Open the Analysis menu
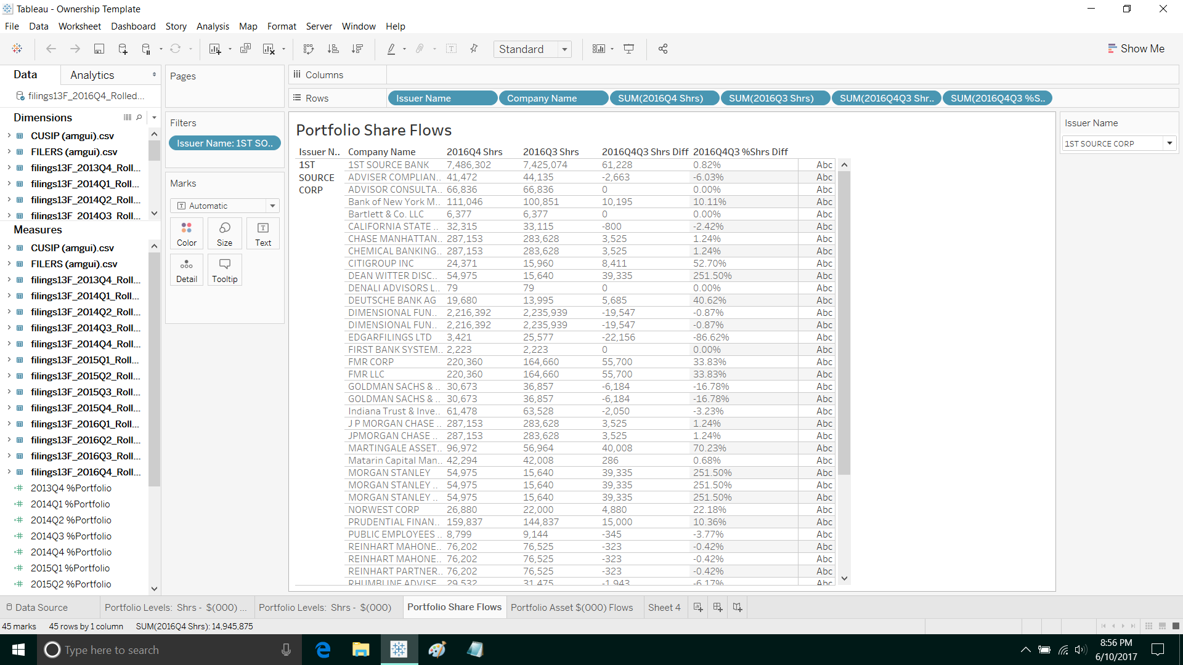The width and height of the screenshot is (1183, 665). 213,26
